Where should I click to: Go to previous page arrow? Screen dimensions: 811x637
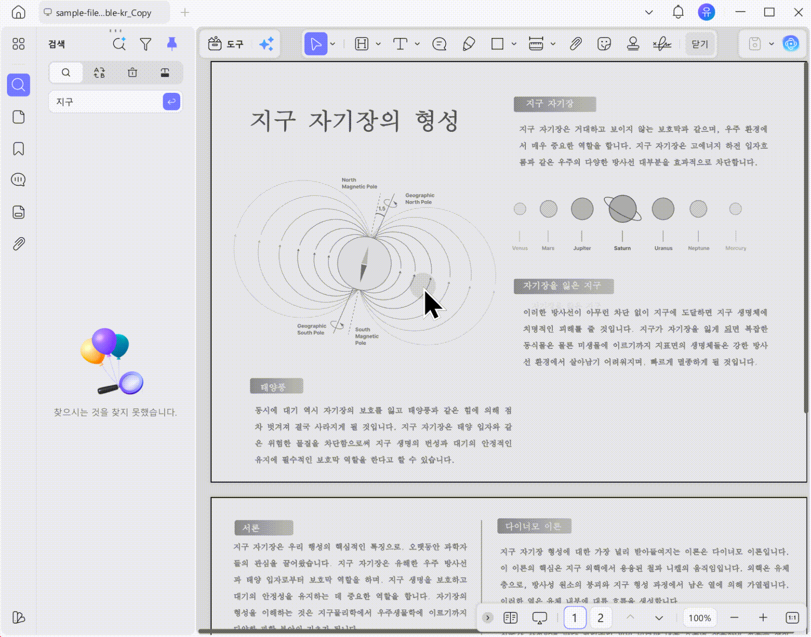630,618
